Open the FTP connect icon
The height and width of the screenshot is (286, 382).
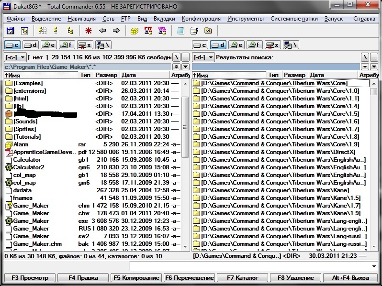148,31
